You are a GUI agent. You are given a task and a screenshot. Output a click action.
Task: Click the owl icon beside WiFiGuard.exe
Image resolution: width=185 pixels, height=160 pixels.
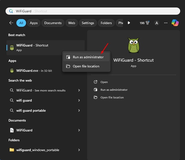(x=12, y=71)
